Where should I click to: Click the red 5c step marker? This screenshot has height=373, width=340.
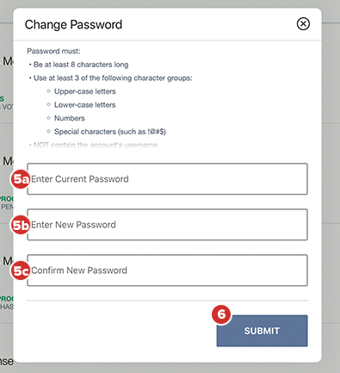(21, 270)
